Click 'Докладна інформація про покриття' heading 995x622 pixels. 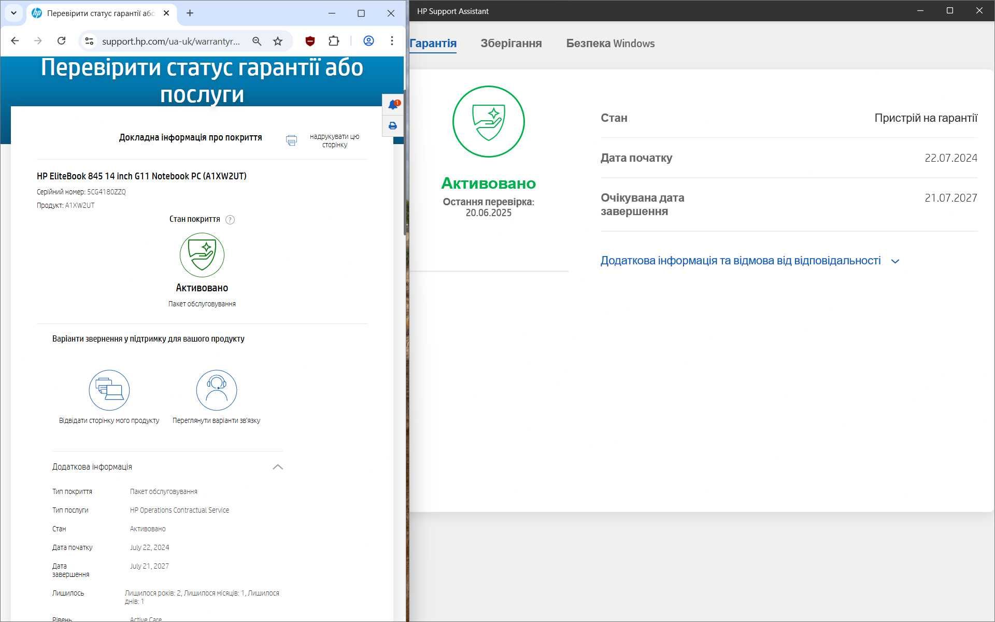click(x=190, y=137)
